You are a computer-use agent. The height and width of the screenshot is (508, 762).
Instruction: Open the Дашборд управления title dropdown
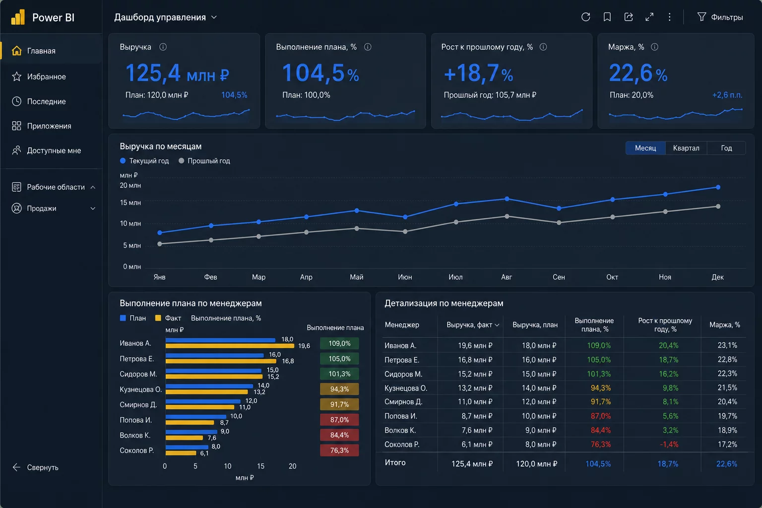click(166, 17)
